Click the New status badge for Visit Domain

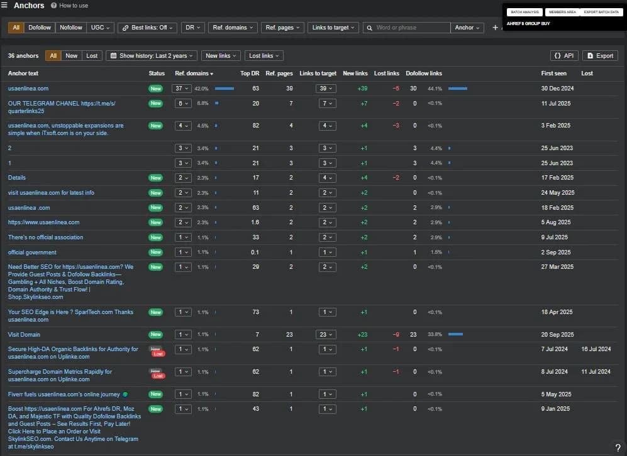155,335
